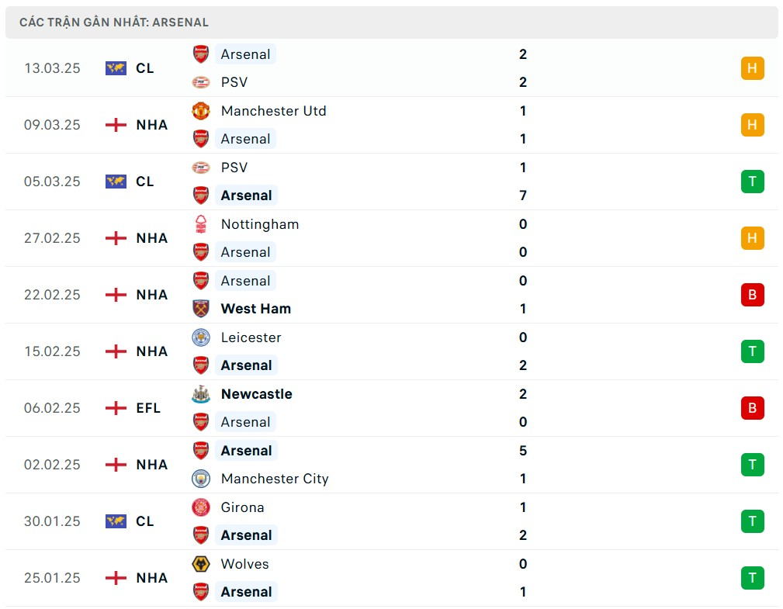Image resolution: width=783 pixels, height=609 pixels.
Task: Select the EFL competition label
Action: tap(148, 408)
